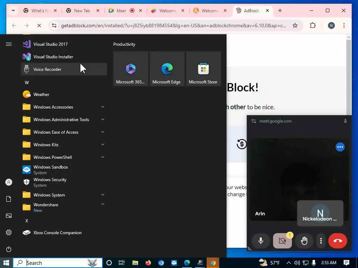Click the Nickelodeon self-view thumbnail

pyautogui.click(x=320, y=213)
